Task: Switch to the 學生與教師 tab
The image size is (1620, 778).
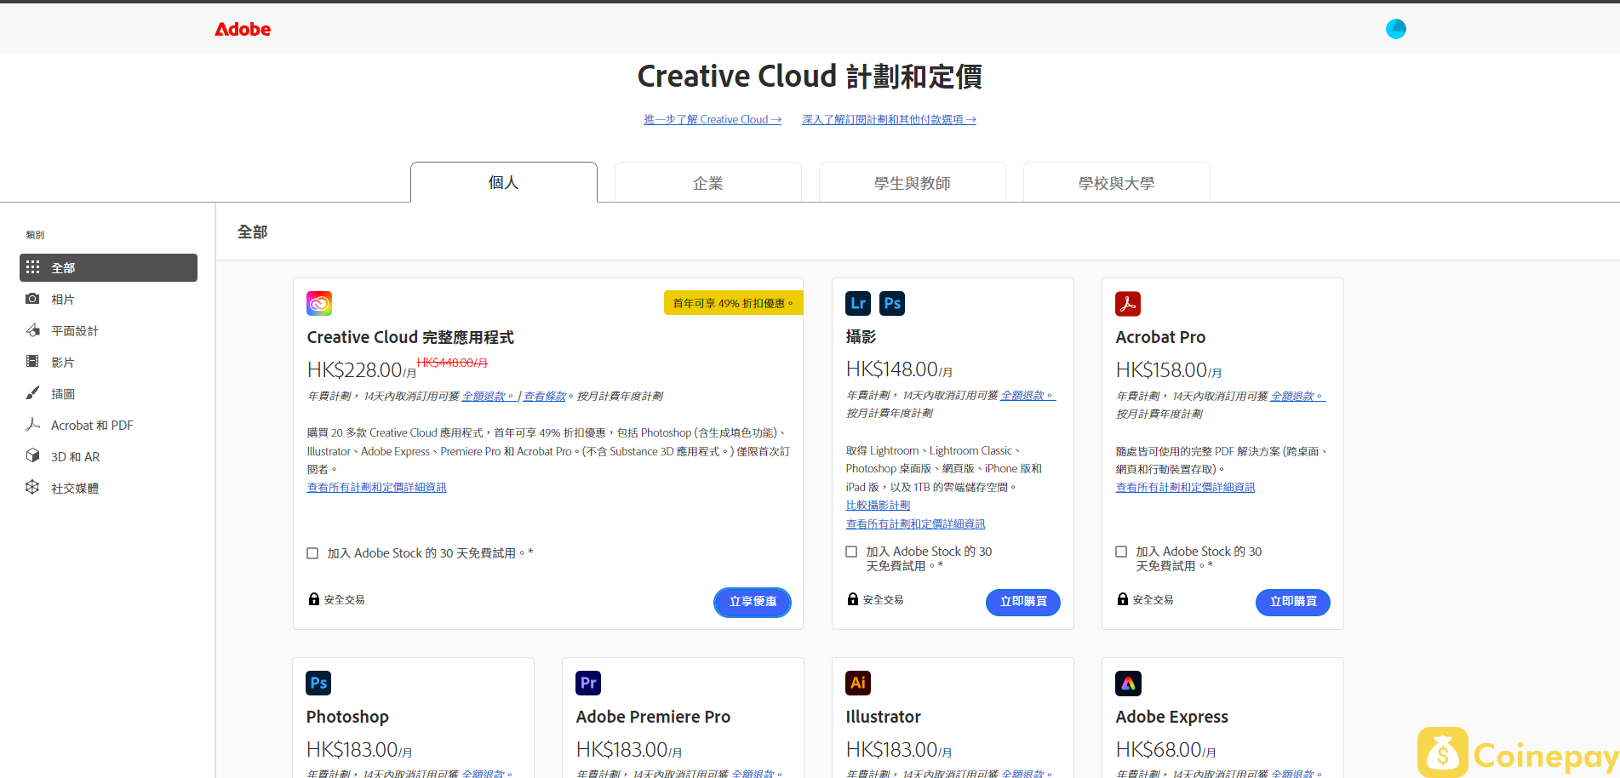Action: tap(913, 182)
